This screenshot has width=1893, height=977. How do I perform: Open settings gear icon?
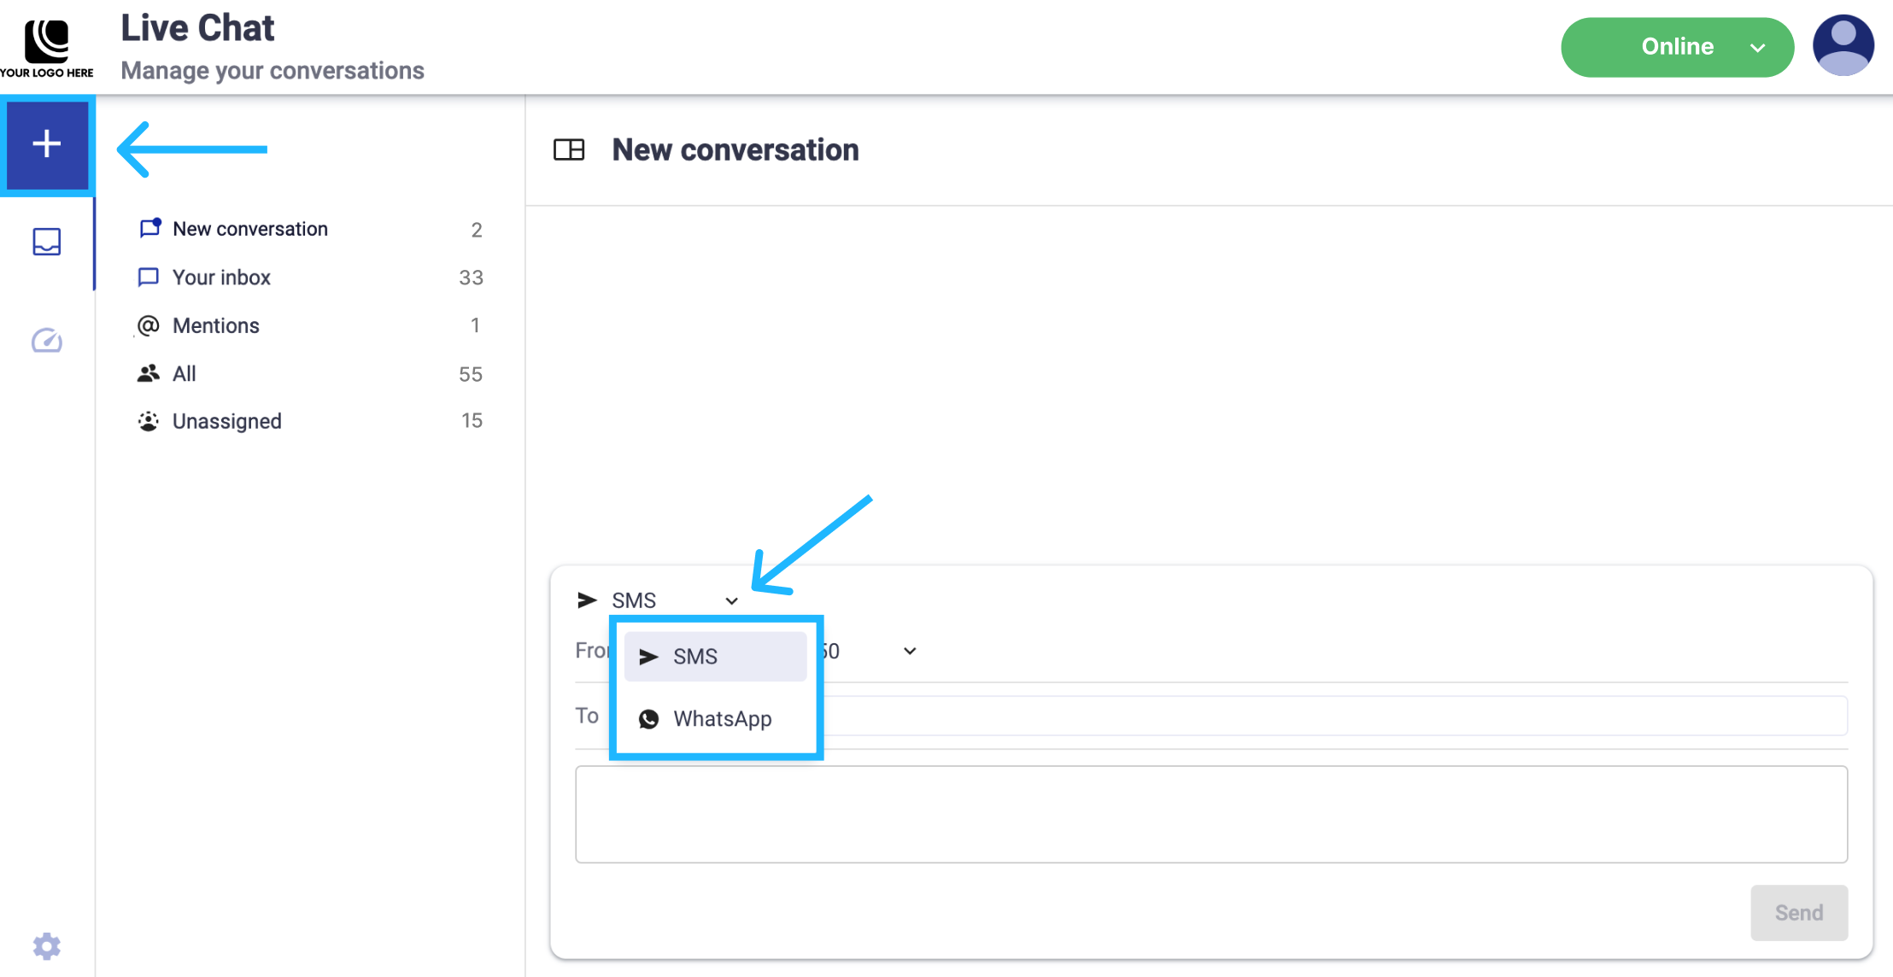coord(47,945)
